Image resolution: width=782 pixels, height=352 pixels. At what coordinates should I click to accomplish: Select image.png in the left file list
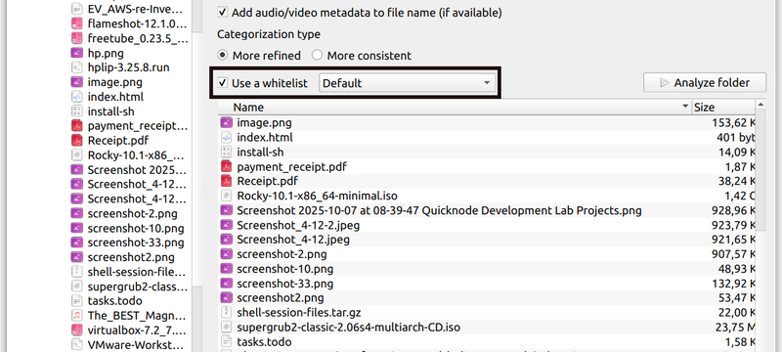pyautogui.click(x=114, y=82)
